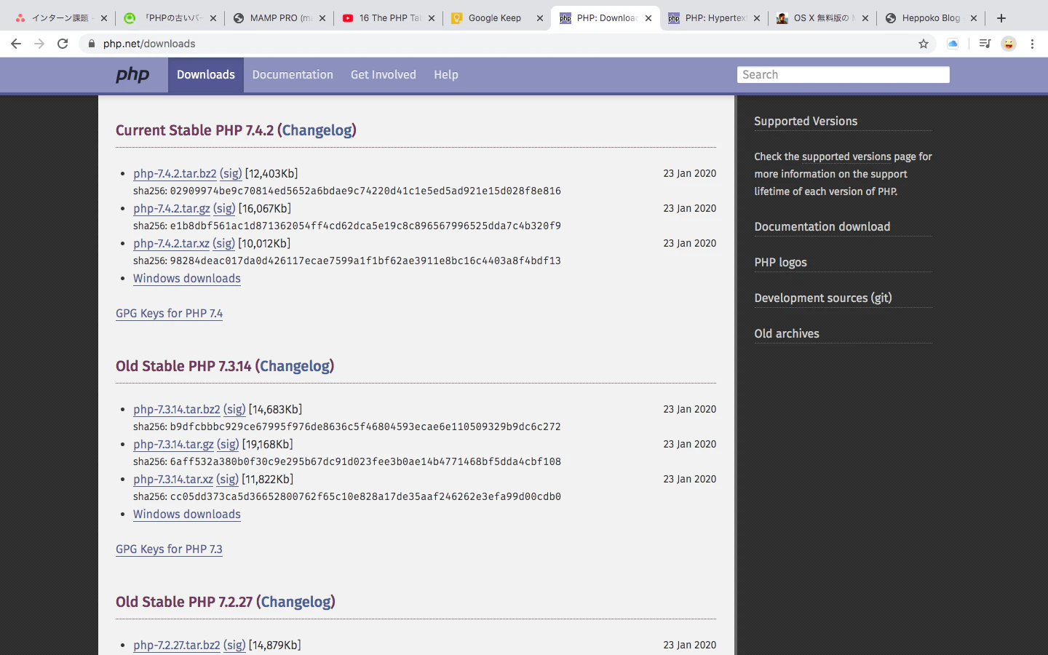Screen dimensions: 1048x655
Task: Close the Google Keep tab
Action: pyautogui.click(x=540, y=18)
